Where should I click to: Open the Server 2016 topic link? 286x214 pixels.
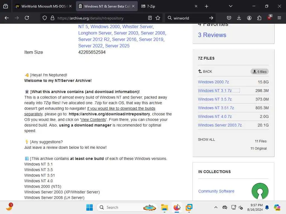pyautogui.click(x=124, y=39)
